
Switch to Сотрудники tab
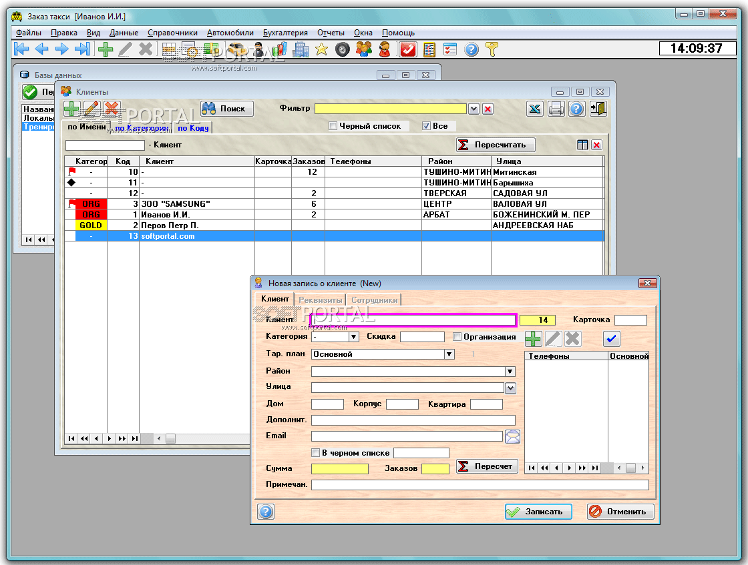pos(375,300)
